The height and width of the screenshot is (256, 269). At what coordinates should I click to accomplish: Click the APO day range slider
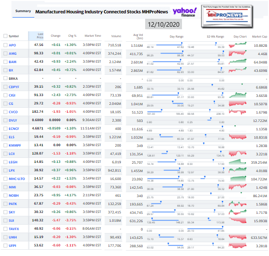tap(165, 45)
